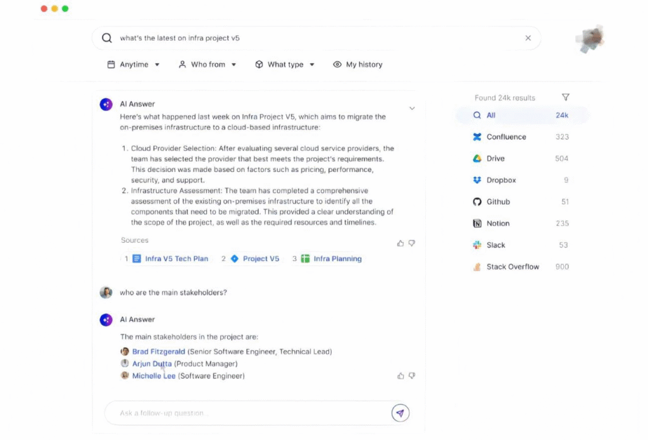Screen dimensions: 648x440
Task: Open the Infra V5 Tech Plan source
Action: (176, 259)
